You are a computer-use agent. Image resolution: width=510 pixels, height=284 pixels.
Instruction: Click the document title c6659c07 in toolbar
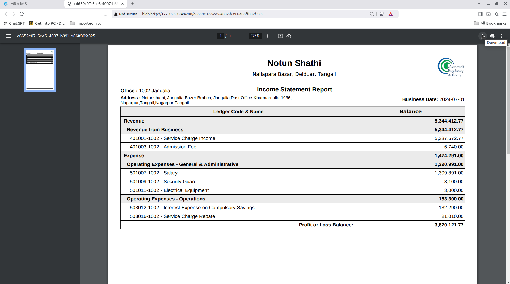(56, 36)
